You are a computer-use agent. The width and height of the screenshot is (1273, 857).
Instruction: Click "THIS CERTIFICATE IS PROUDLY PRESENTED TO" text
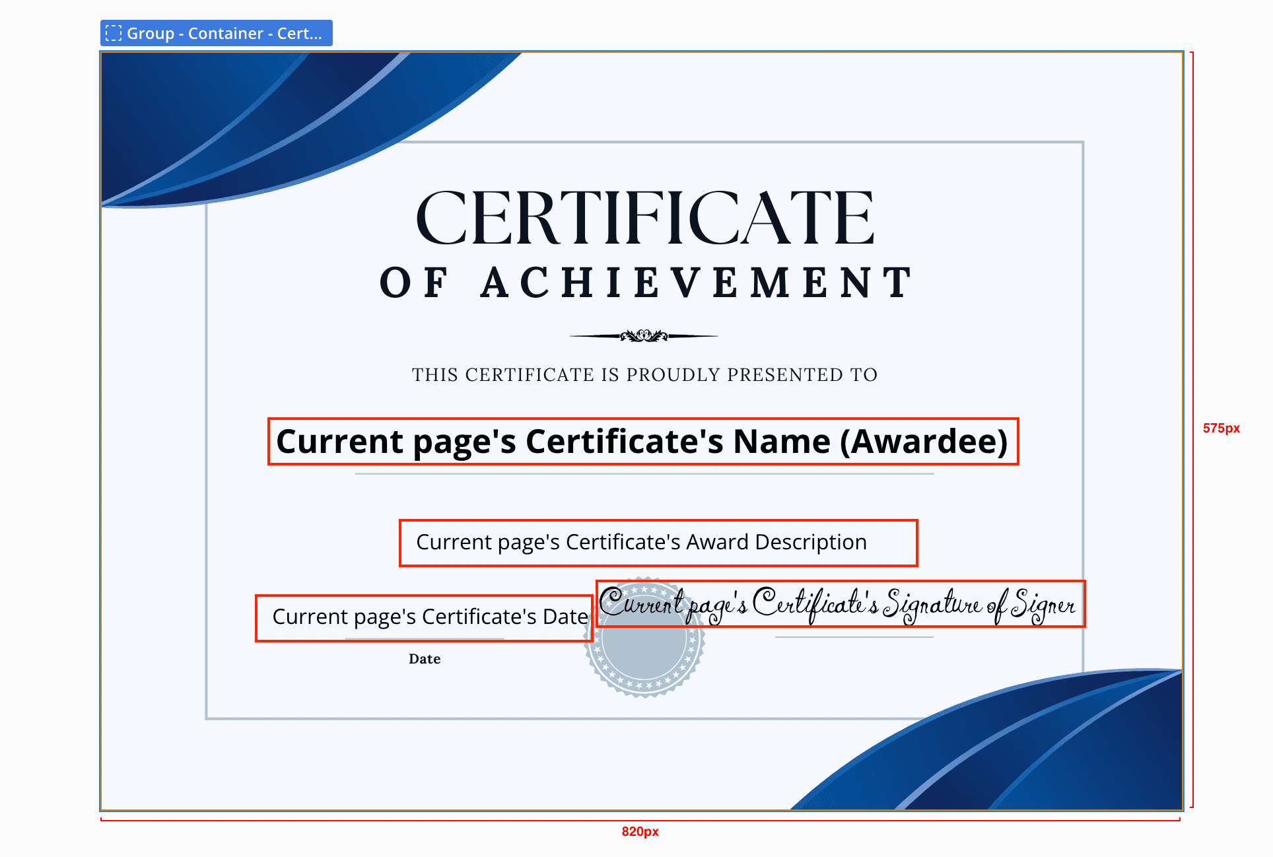pos(644,374)
